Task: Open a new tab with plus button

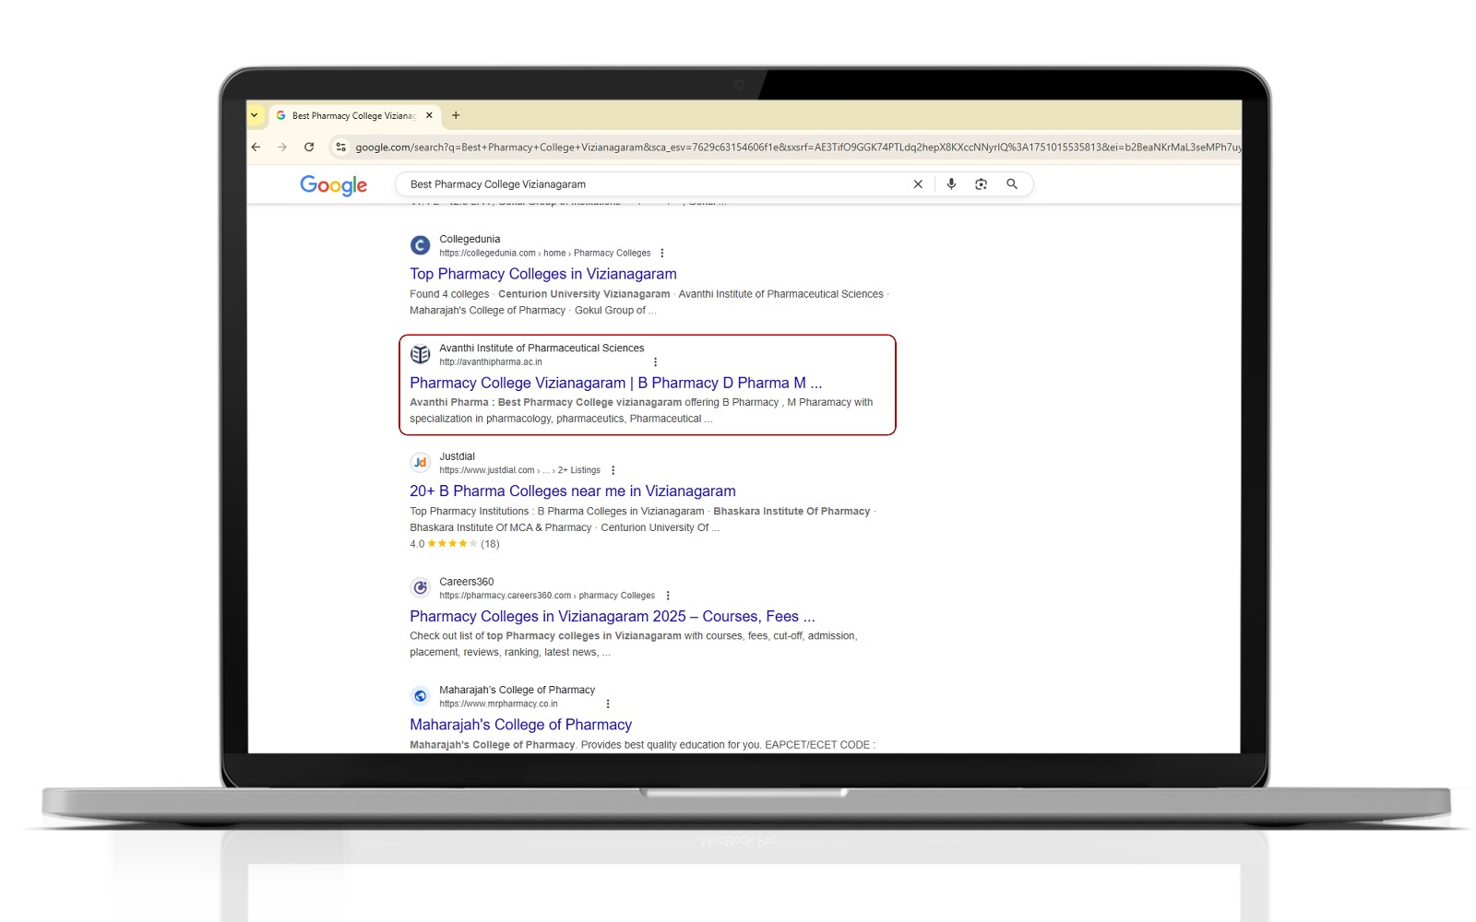Action: pyautogui.click(x=456, y=116)
